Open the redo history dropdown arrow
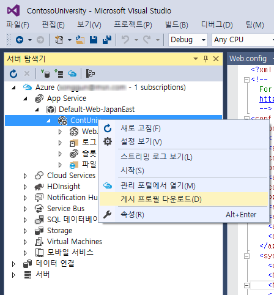The height and width of the screenshot is (295, 274). tap(158, 40)
